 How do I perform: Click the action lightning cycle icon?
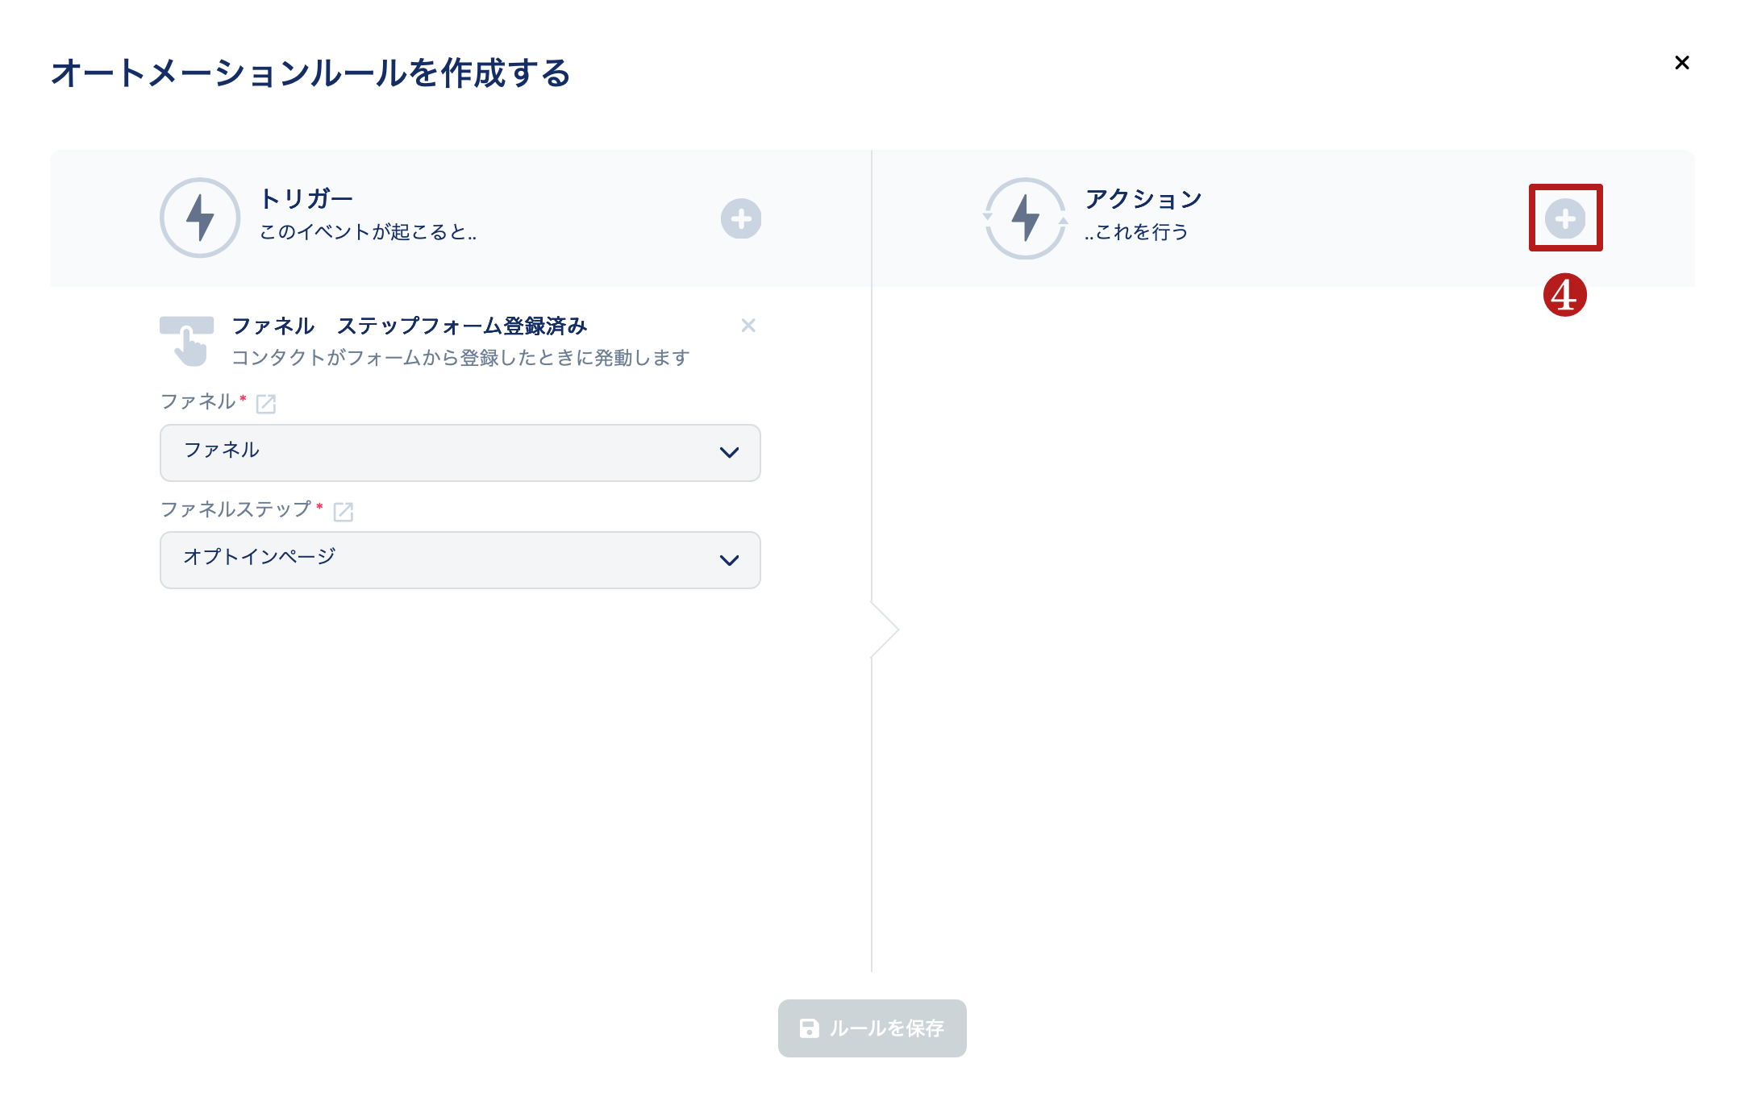tap(1025, 218)
